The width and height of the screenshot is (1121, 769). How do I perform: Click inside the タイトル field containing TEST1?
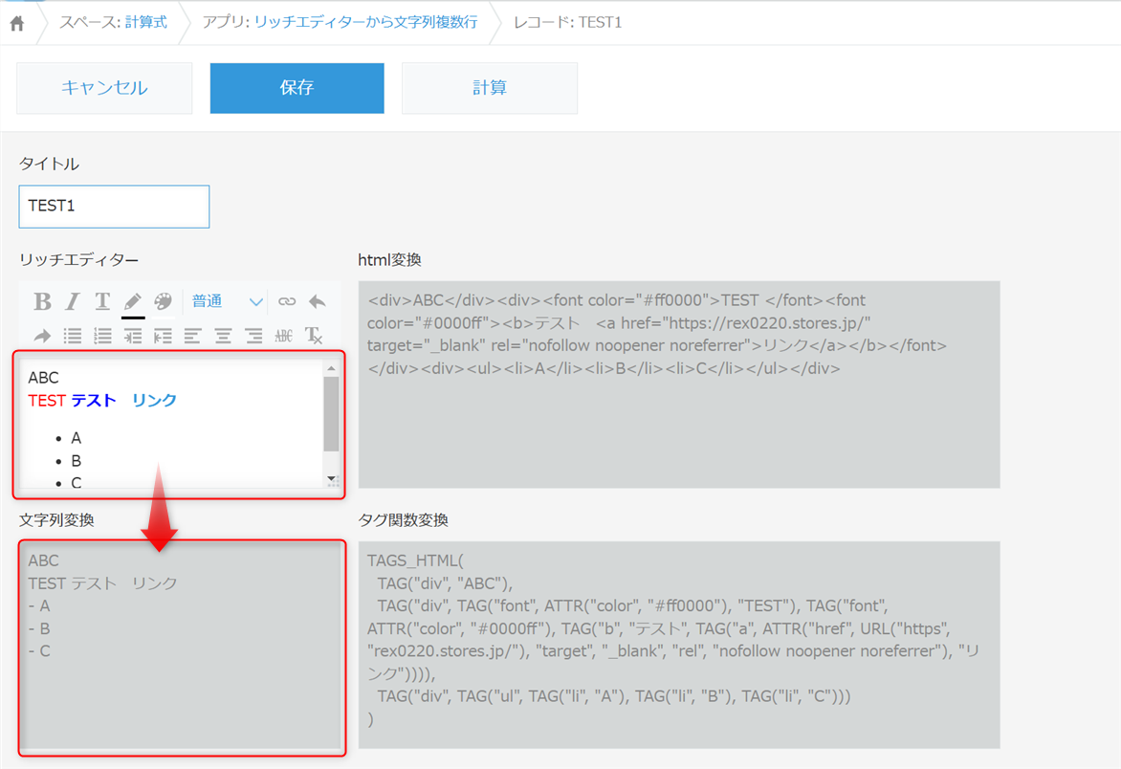pyautogui.click(x=115, y=207)
